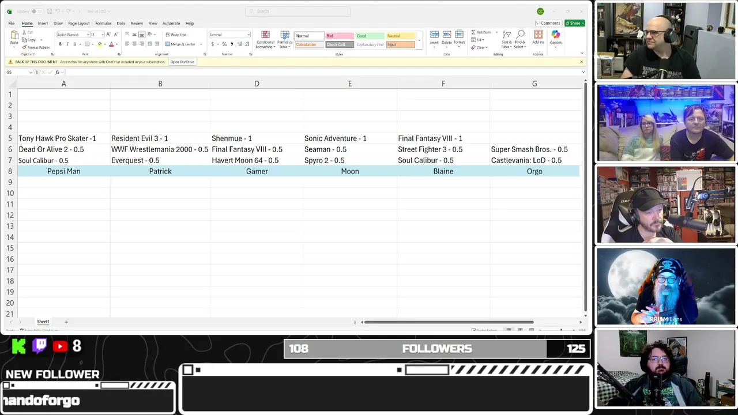
Task: Open the Comments pane button
Action: pyautogui.click(x=548, y=23)
